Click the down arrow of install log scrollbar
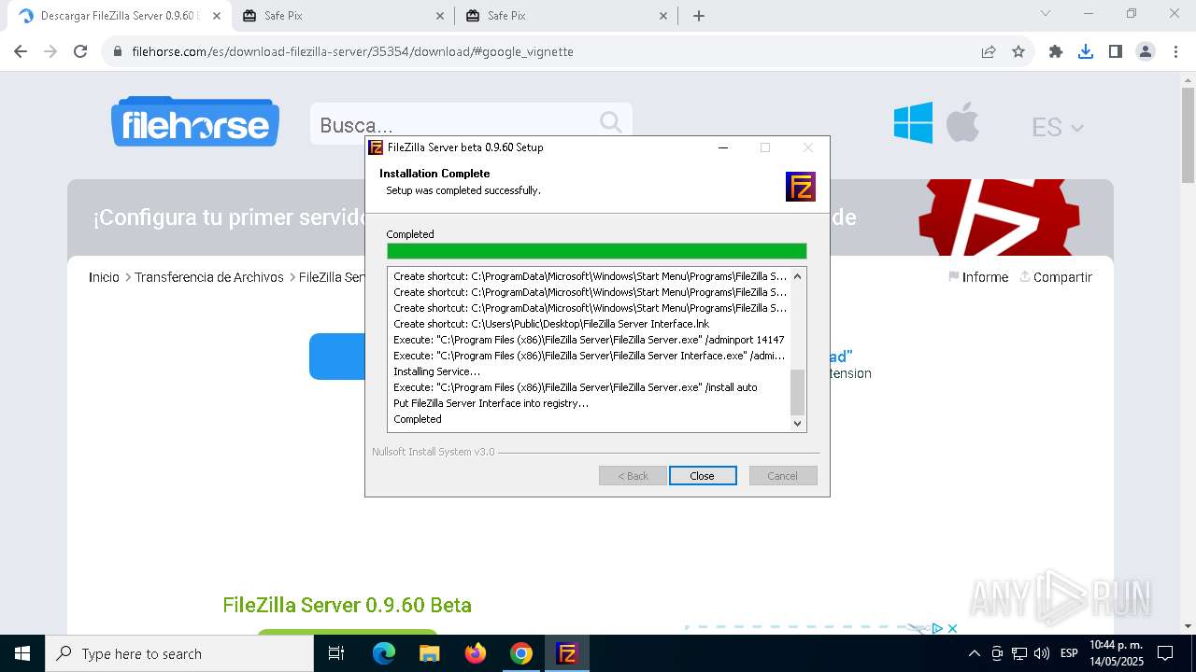The image size is (1196, 672). coord(797,423)
